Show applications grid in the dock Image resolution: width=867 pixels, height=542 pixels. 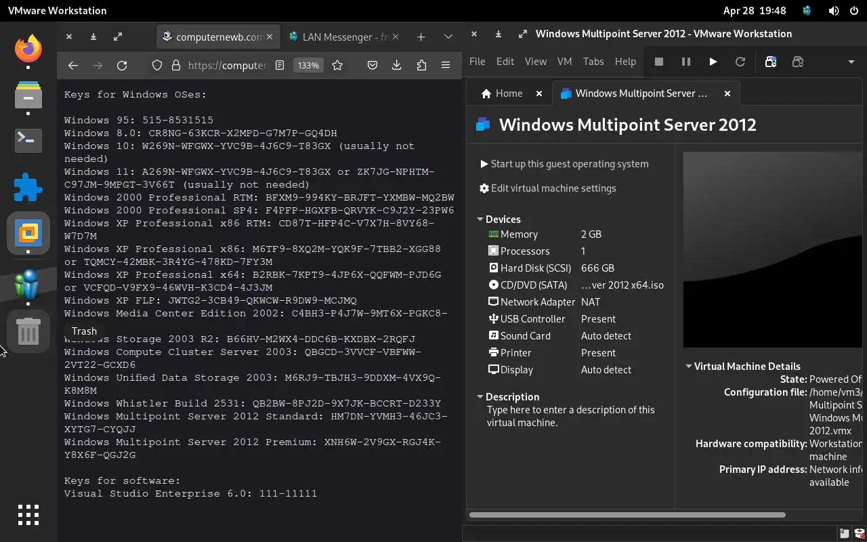pyautogui.click(x=28, y=515)
